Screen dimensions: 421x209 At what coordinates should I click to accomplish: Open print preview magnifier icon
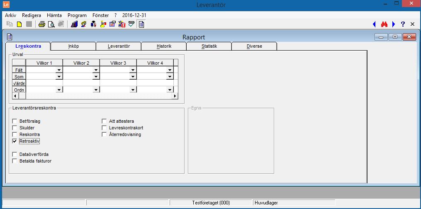[51, 24]
